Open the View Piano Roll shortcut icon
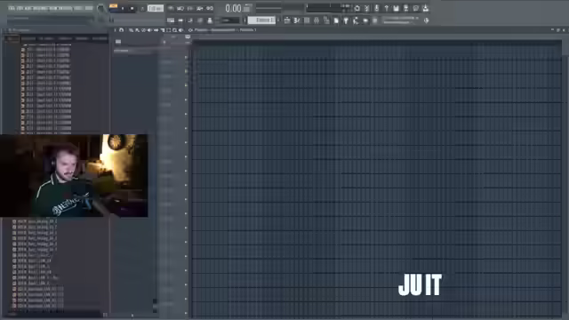The width and height of the screenshot is (569, 320). (296, 20)
